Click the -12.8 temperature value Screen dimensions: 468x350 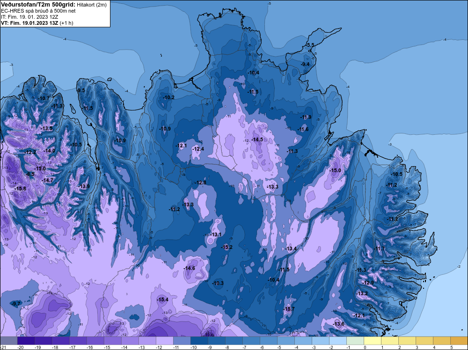coord(201,182)
